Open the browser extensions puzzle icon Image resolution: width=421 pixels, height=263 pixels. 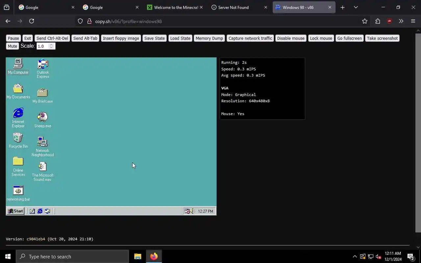378,21
